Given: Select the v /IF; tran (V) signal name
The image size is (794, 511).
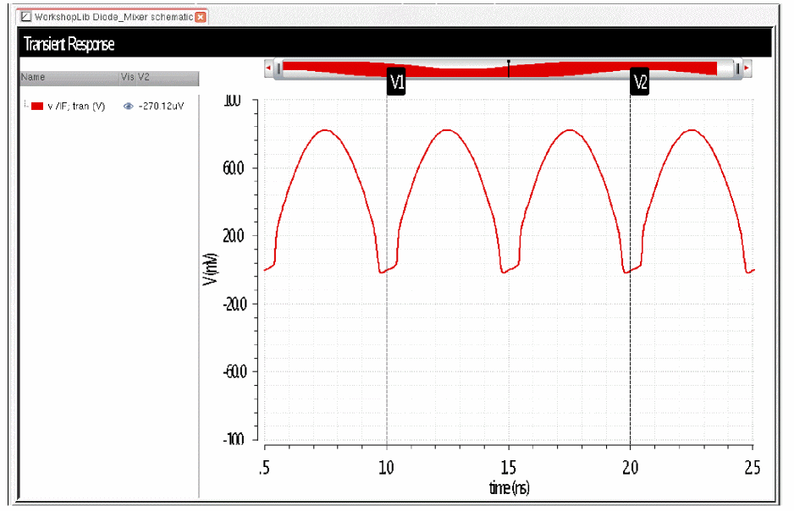Looking at the screenshot, I should pyautogui.click(x=76, y=107).
